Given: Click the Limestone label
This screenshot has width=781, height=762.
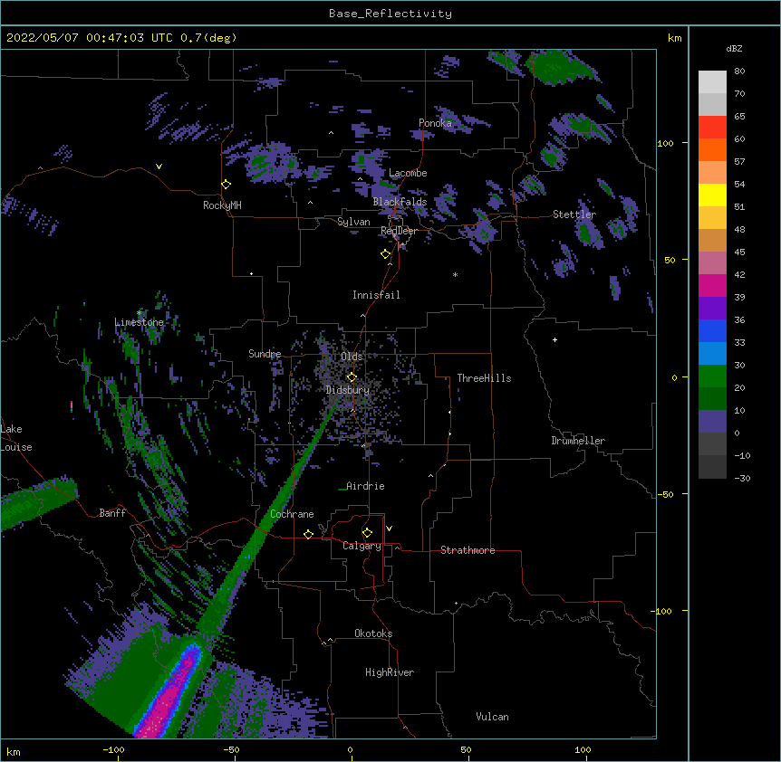Looking at the screenshot, I should pos(139,322).
